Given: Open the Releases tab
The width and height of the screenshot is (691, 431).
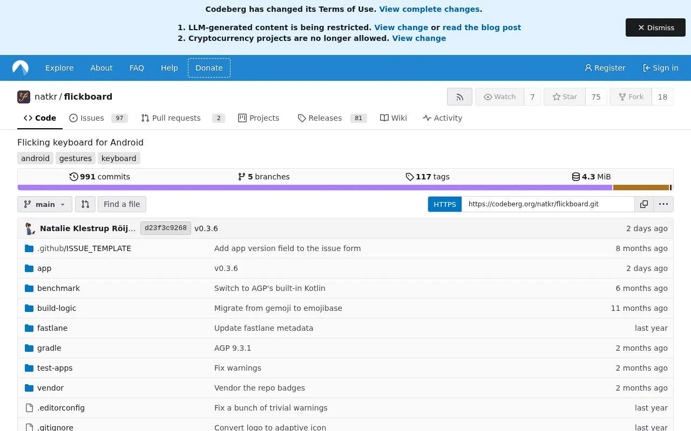Looking at the screenshot, I should (x=332, y=118).
